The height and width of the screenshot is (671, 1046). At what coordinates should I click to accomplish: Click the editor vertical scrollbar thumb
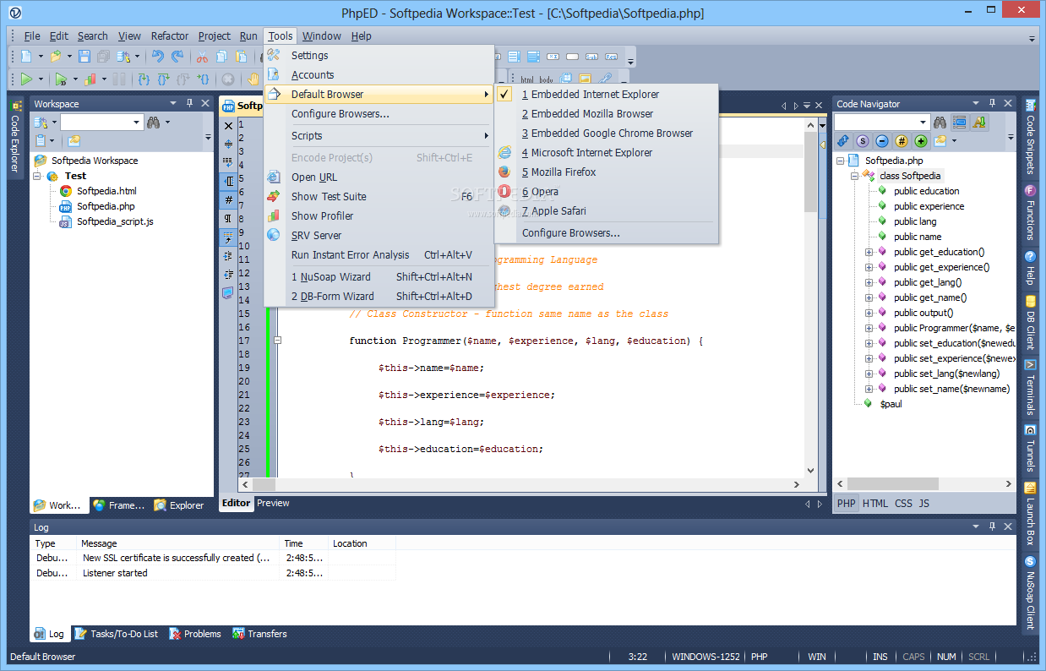coord(811,173)
